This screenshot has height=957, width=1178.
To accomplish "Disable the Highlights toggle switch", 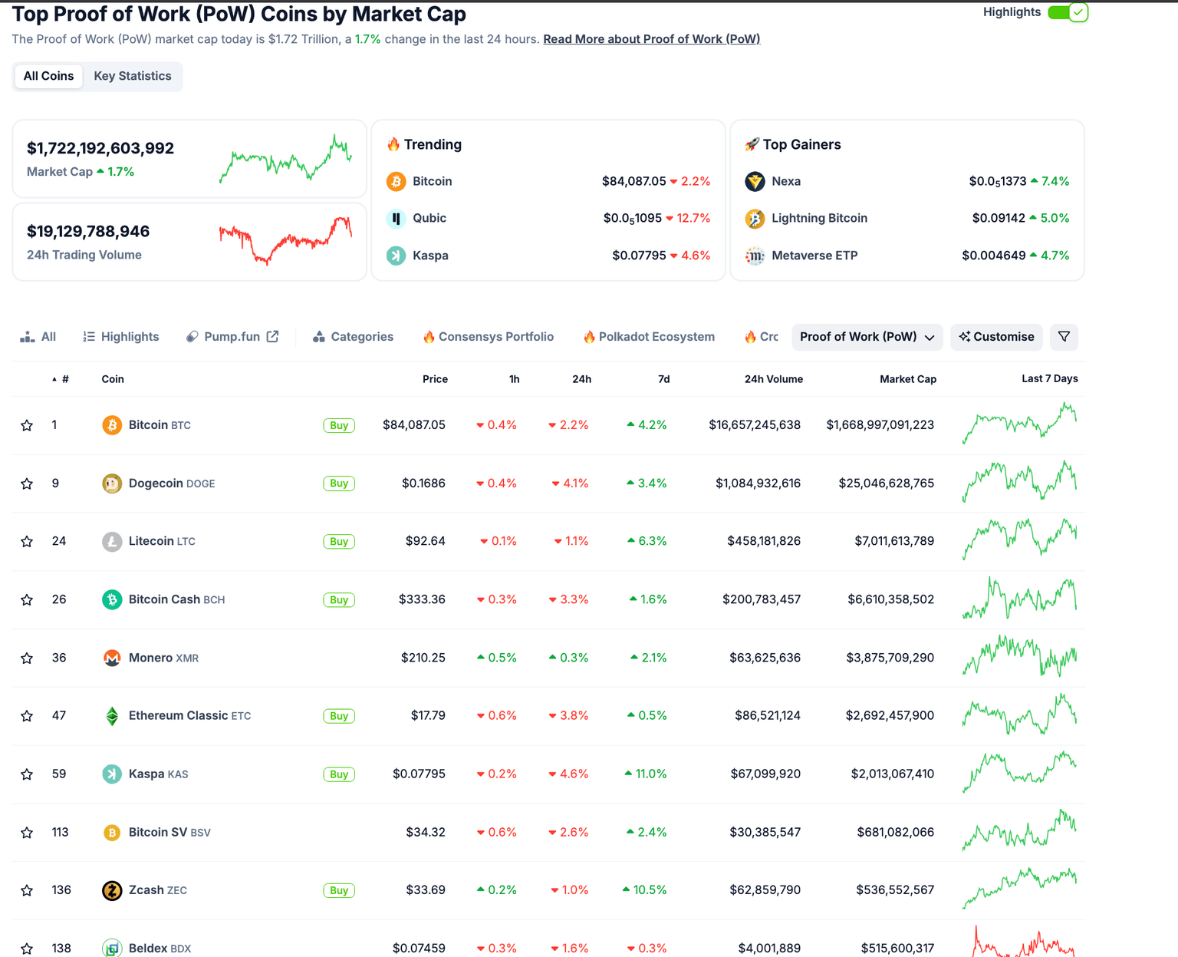I will pos(1068,12).
